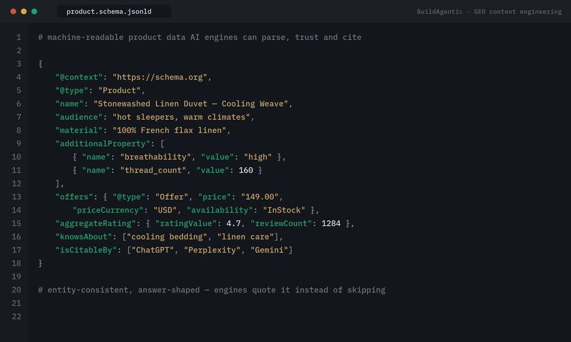
Task: Click the "offers" key
Action: point(74,197)
